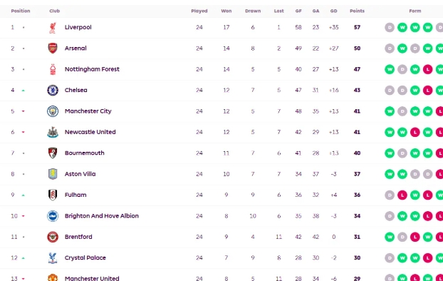443x281 pixels.
Task: Click the Position column header
Action: (21, 11)
